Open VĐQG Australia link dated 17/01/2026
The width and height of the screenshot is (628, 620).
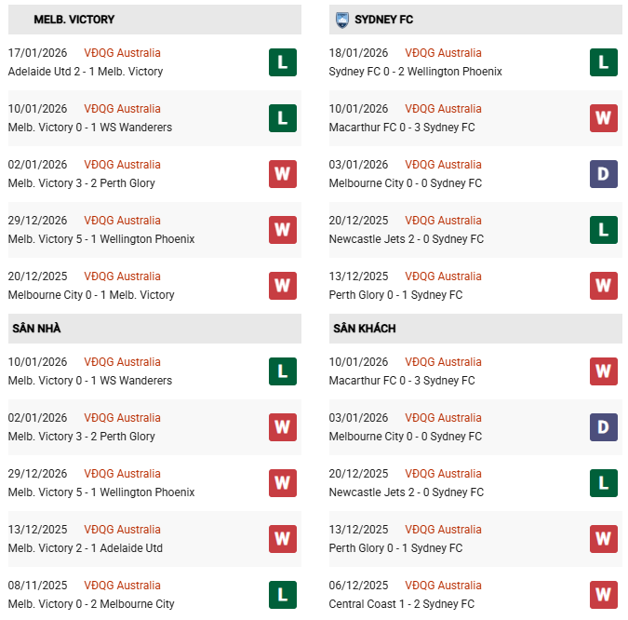tap(122, 53)
